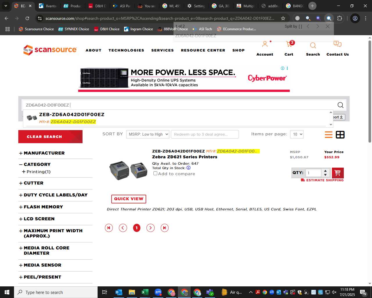This screenshot has height=298, width=372.
Task: Open Excel from the taskbar
Action: (145, 292)
